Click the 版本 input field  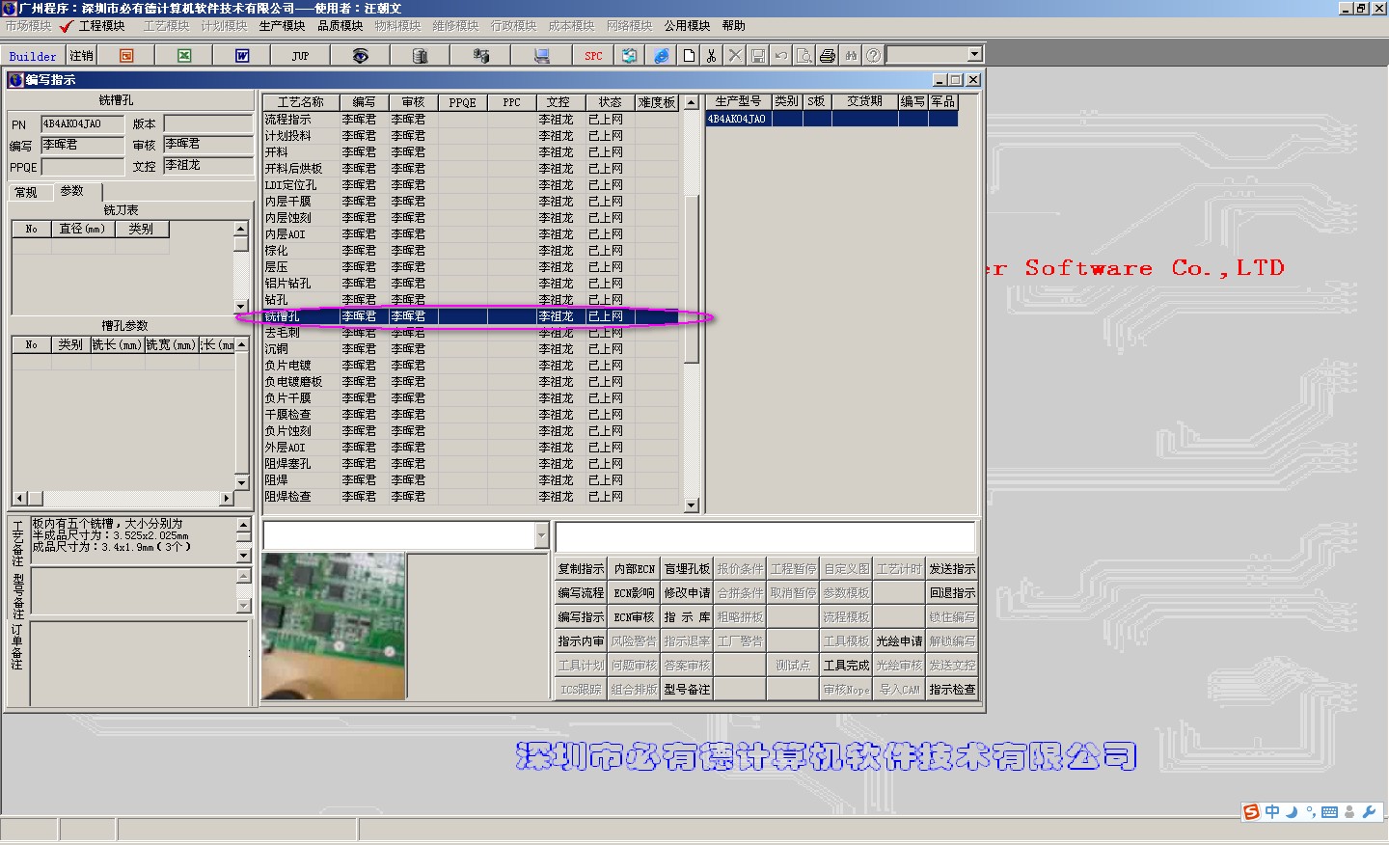click(x=207, y=123)
